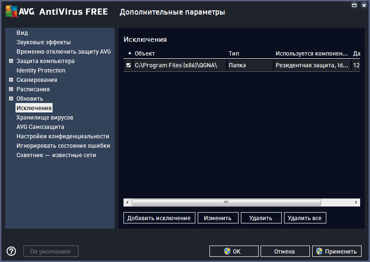This screenshot has height=262, width=370.
Task: Close the advanced settings window
Action: tap(364, 5)
